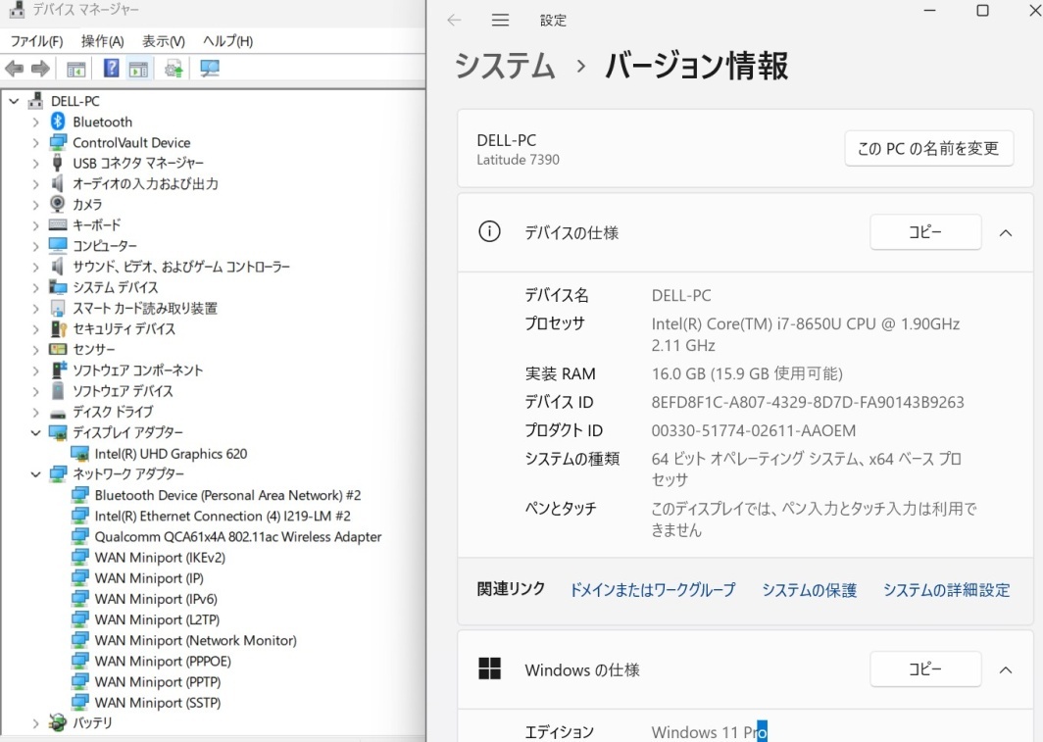This screenshot has width=1043, height=742.
Task: Open the ファイル(F) menu
Action: (36, 41)
